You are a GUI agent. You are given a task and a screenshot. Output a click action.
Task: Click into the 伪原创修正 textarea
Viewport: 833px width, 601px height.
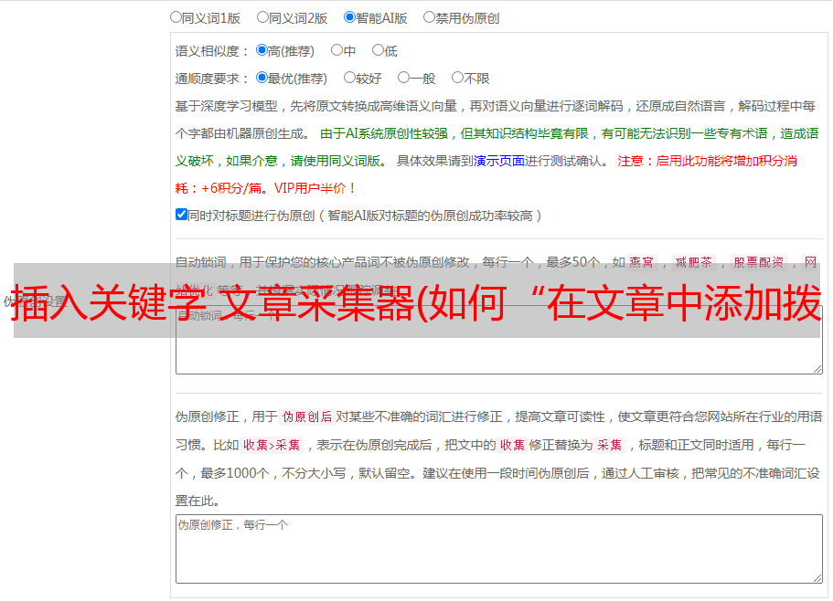499,549
